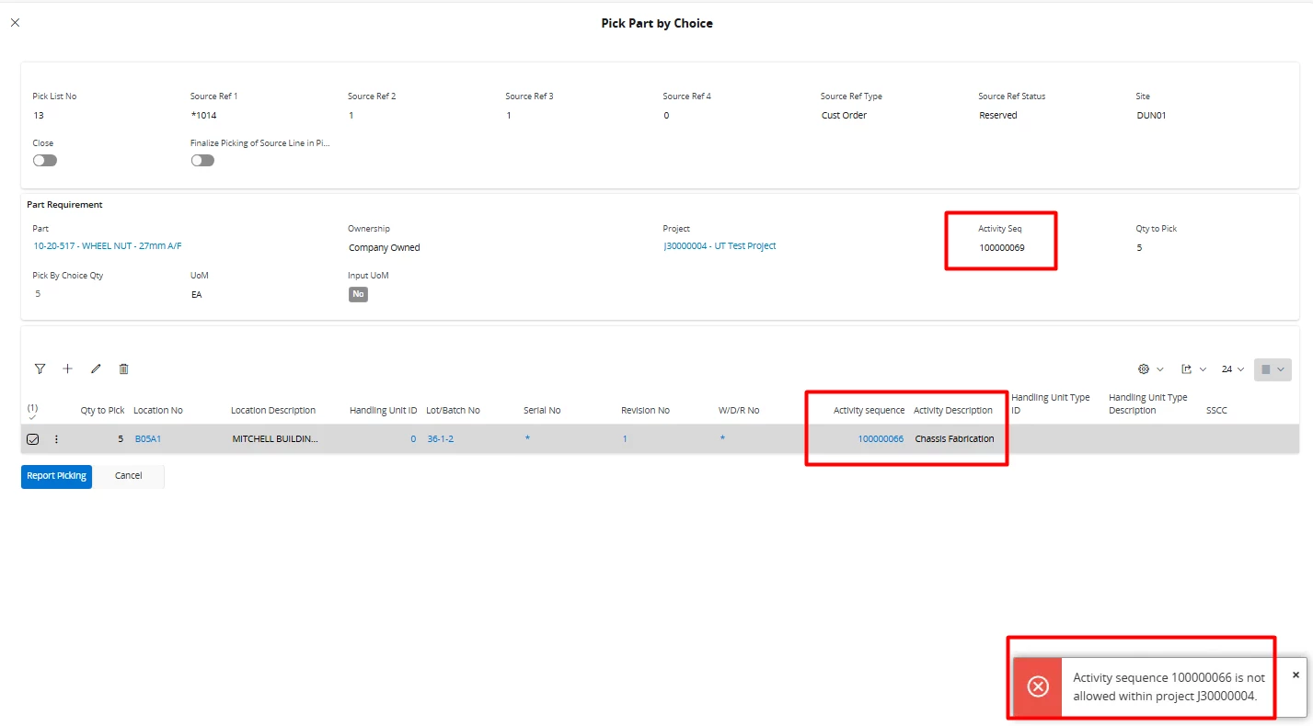1313x726 pixels.
Task: Edit the selected row with the pencil icon
Action: (x=96, y=369)
